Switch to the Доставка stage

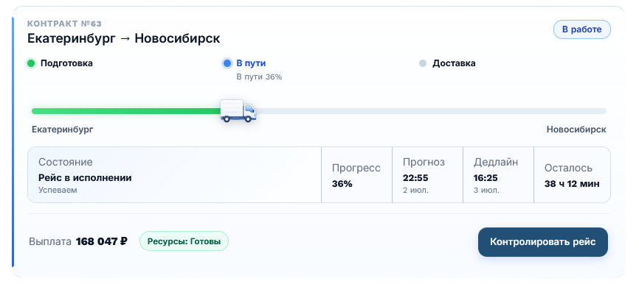[454, 63]
